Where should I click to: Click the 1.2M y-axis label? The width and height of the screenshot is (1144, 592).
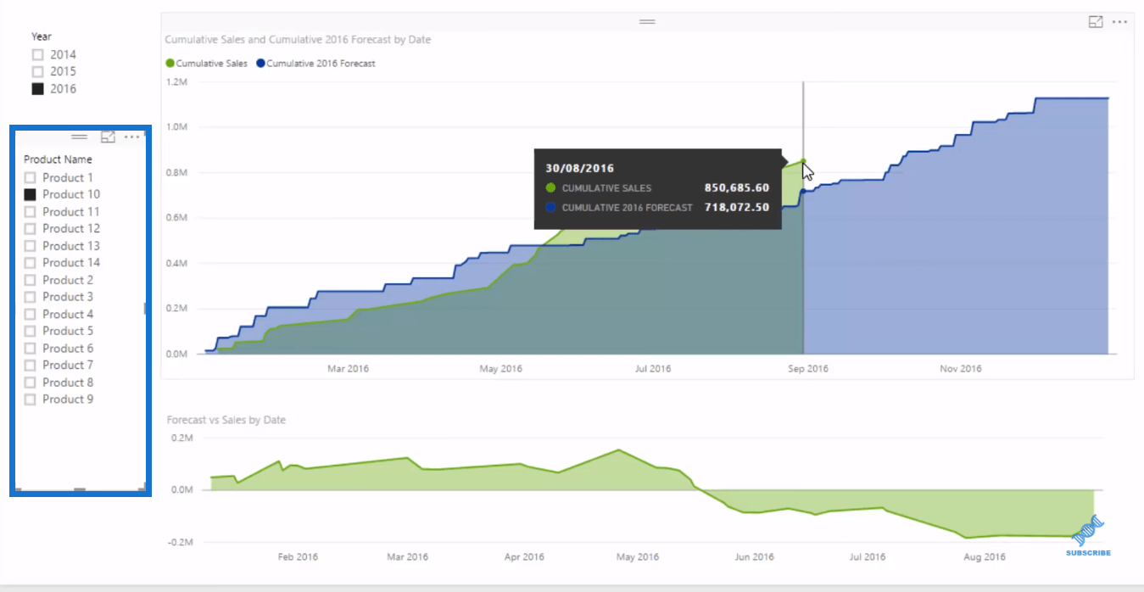pyautogui.click(x=177, y=82)
